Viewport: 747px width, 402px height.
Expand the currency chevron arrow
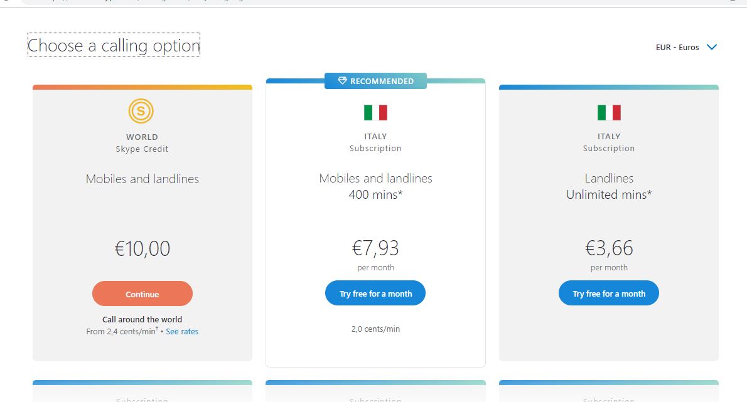(711, 47)
